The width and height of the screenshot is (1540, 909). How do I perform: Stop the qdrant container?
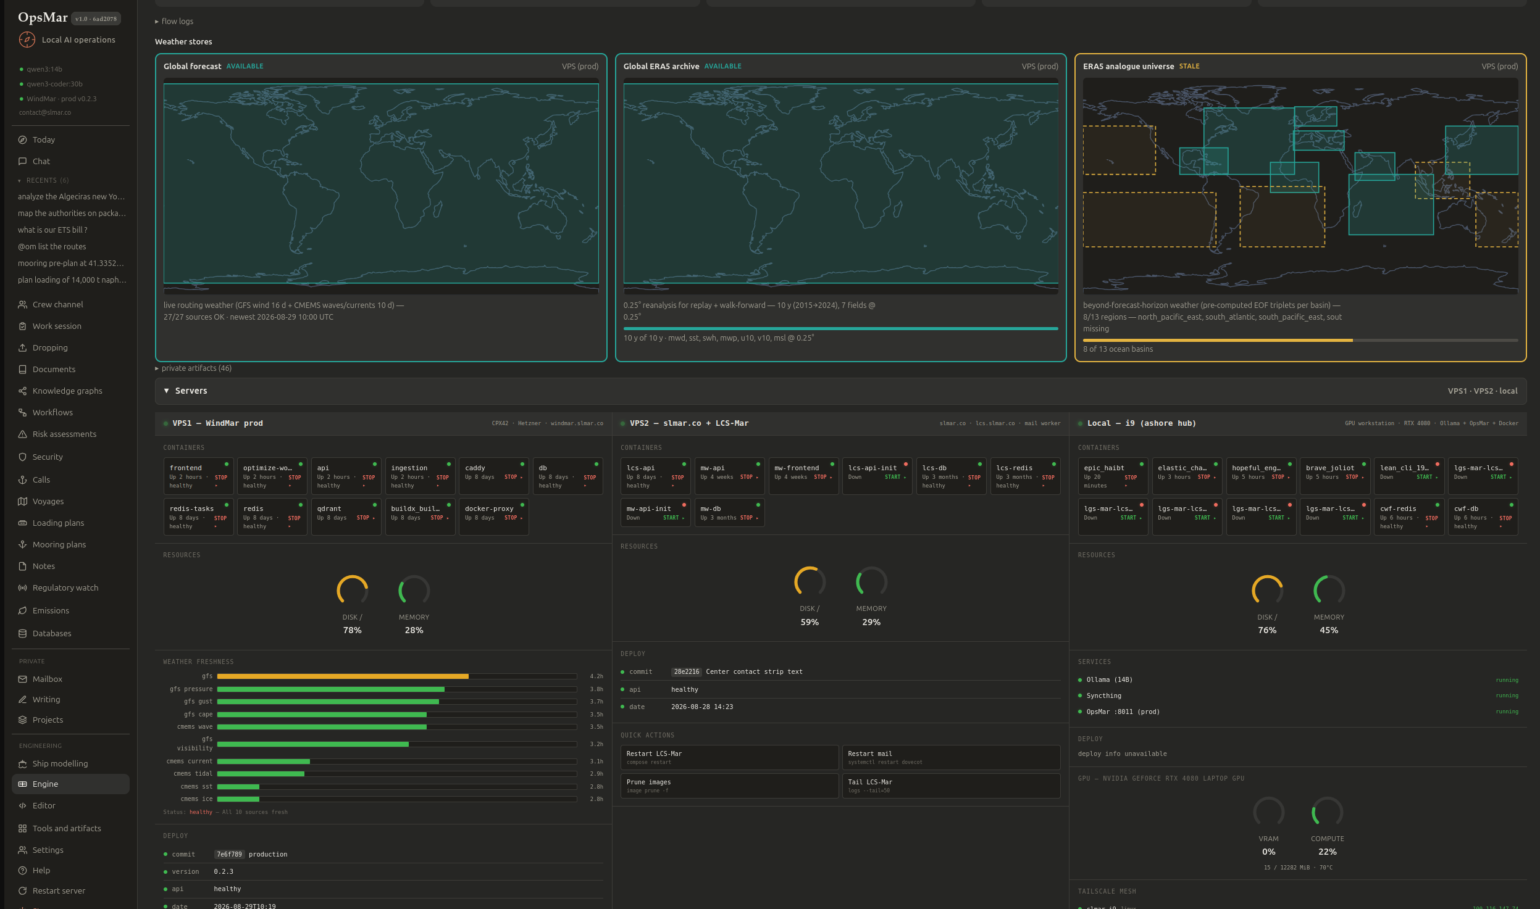pos(365,518)
